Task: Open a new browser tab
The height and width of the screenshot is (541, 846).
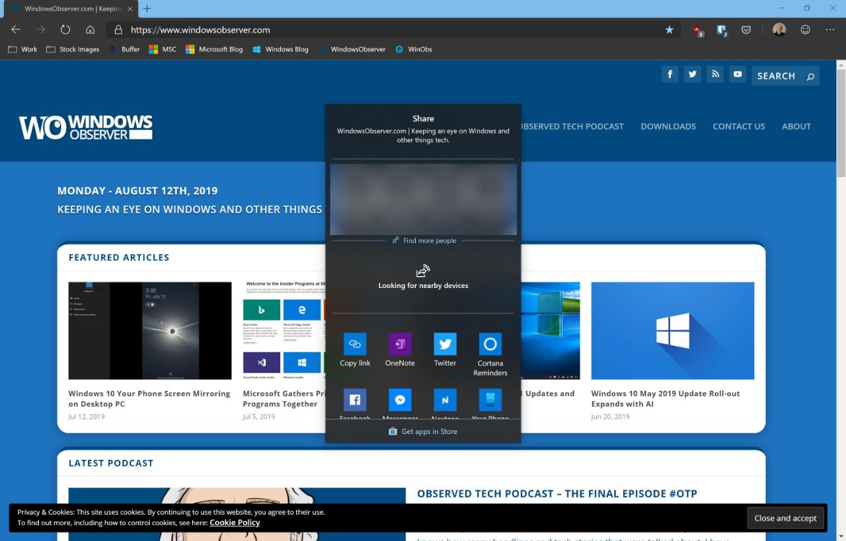Action: tap(147, 9)
